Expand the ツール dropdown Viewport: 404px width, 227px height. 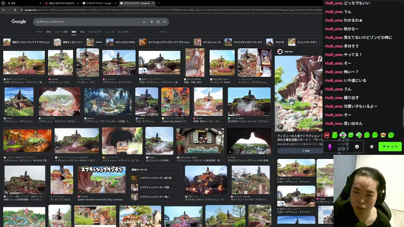click(164, 32)
